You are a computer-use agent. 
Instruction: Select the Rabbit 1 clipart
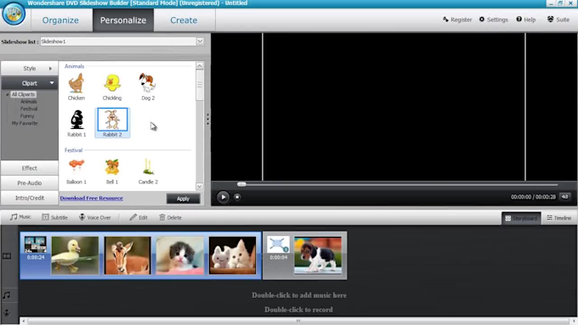pyautogui.click(x=76, y=123)
